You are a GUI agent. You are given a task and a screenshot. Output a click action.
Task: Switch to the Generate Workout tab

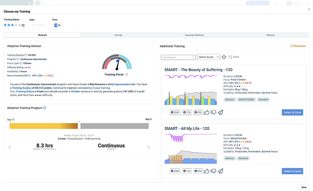click(195, 35)
